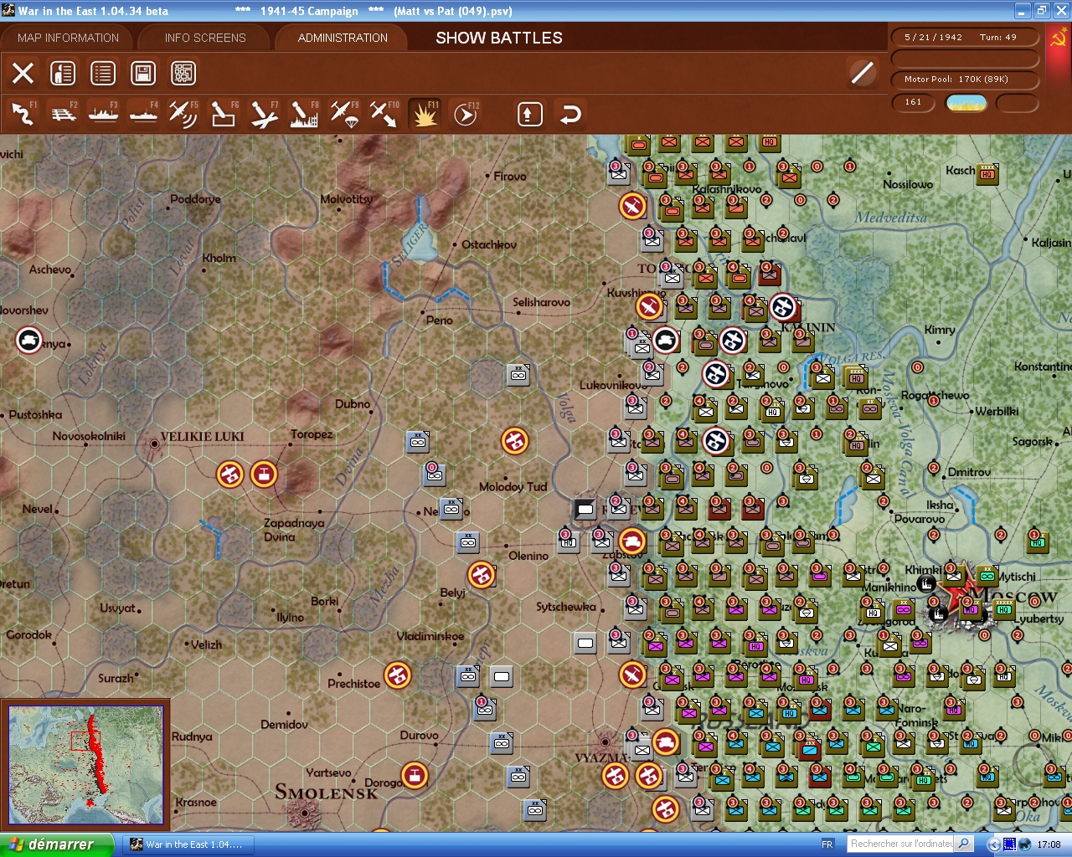Screen dimensions: 1072x857
Task: Click the 161 value box
Action: pyautogui.click(x=915, y=103)
